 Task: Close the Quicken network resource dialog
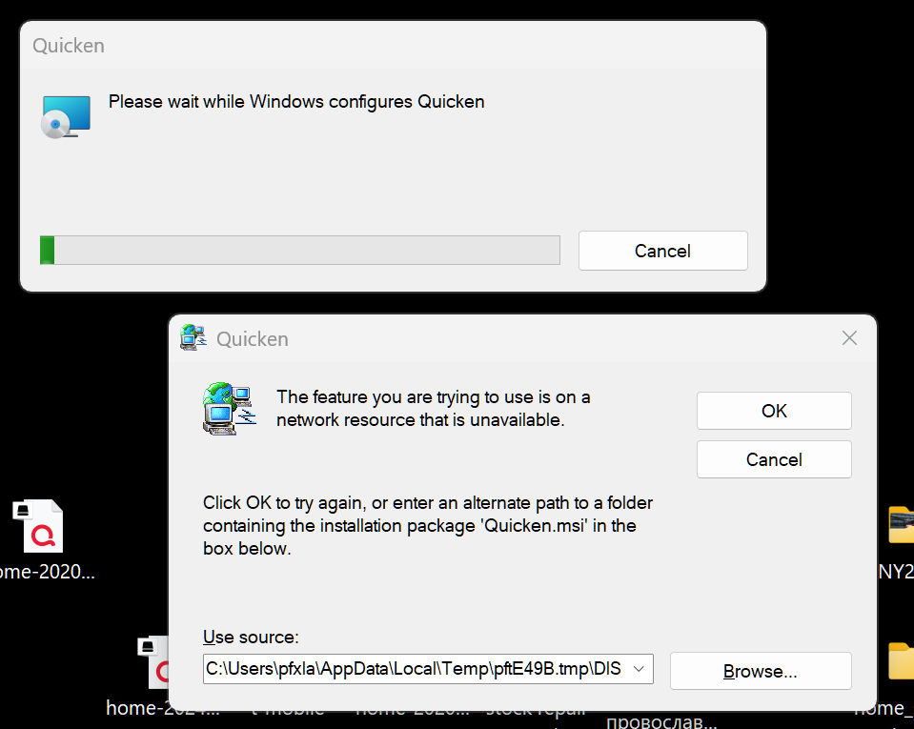point(849,338)
